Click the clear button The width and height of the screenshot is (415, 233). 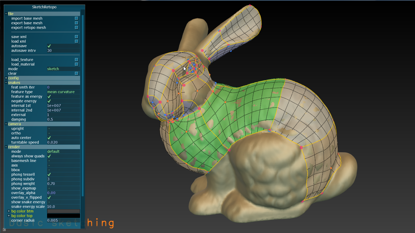click(77, 73)
